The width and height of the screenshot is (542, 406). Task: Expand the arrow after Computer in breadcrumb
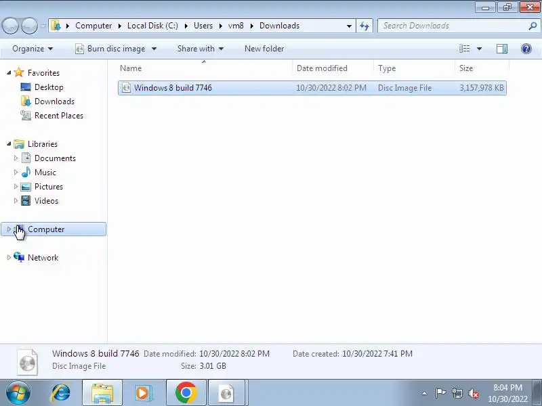(120, 26)
